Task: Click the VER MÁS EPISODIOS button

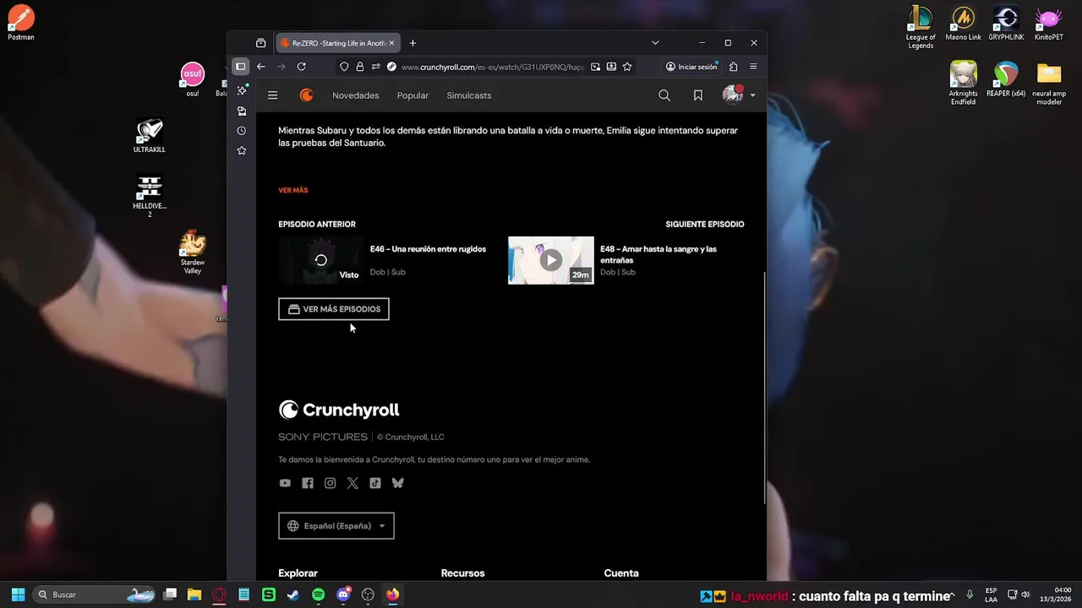Action: [334, 309]
